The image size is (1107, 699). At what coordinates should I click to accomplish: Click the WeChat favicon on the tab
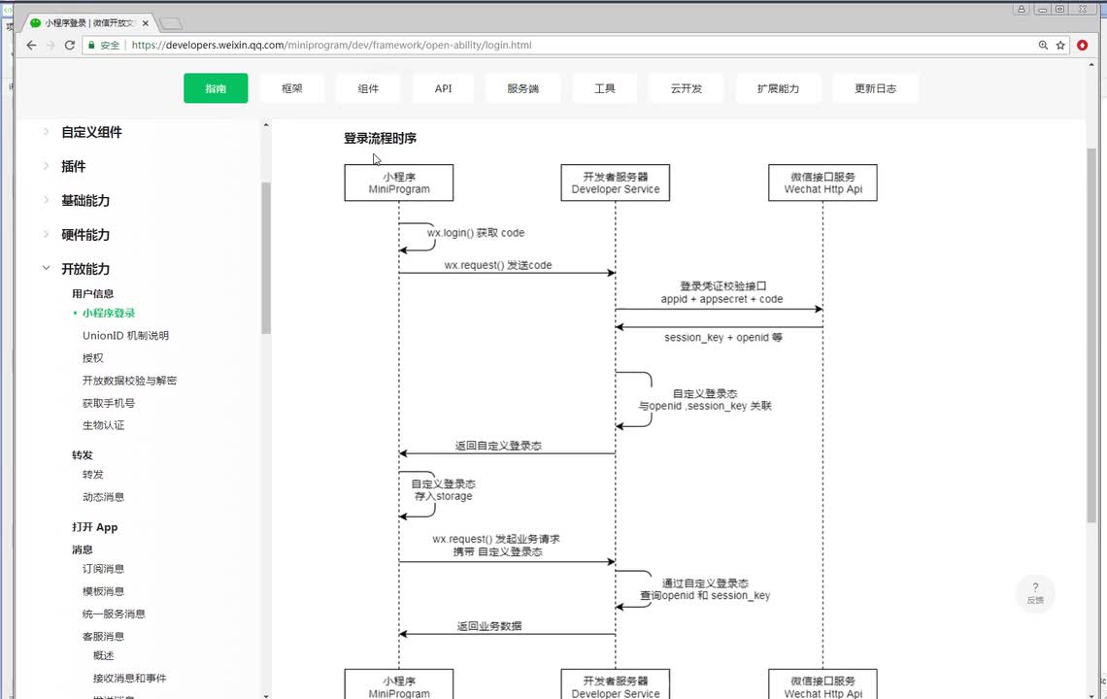pos(35,23)
